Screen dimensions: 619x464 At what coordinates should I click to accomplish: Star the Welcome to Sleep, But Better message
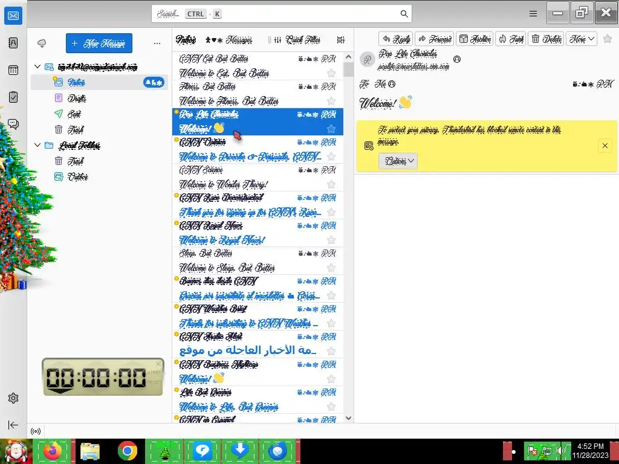[x=331, y=268]
